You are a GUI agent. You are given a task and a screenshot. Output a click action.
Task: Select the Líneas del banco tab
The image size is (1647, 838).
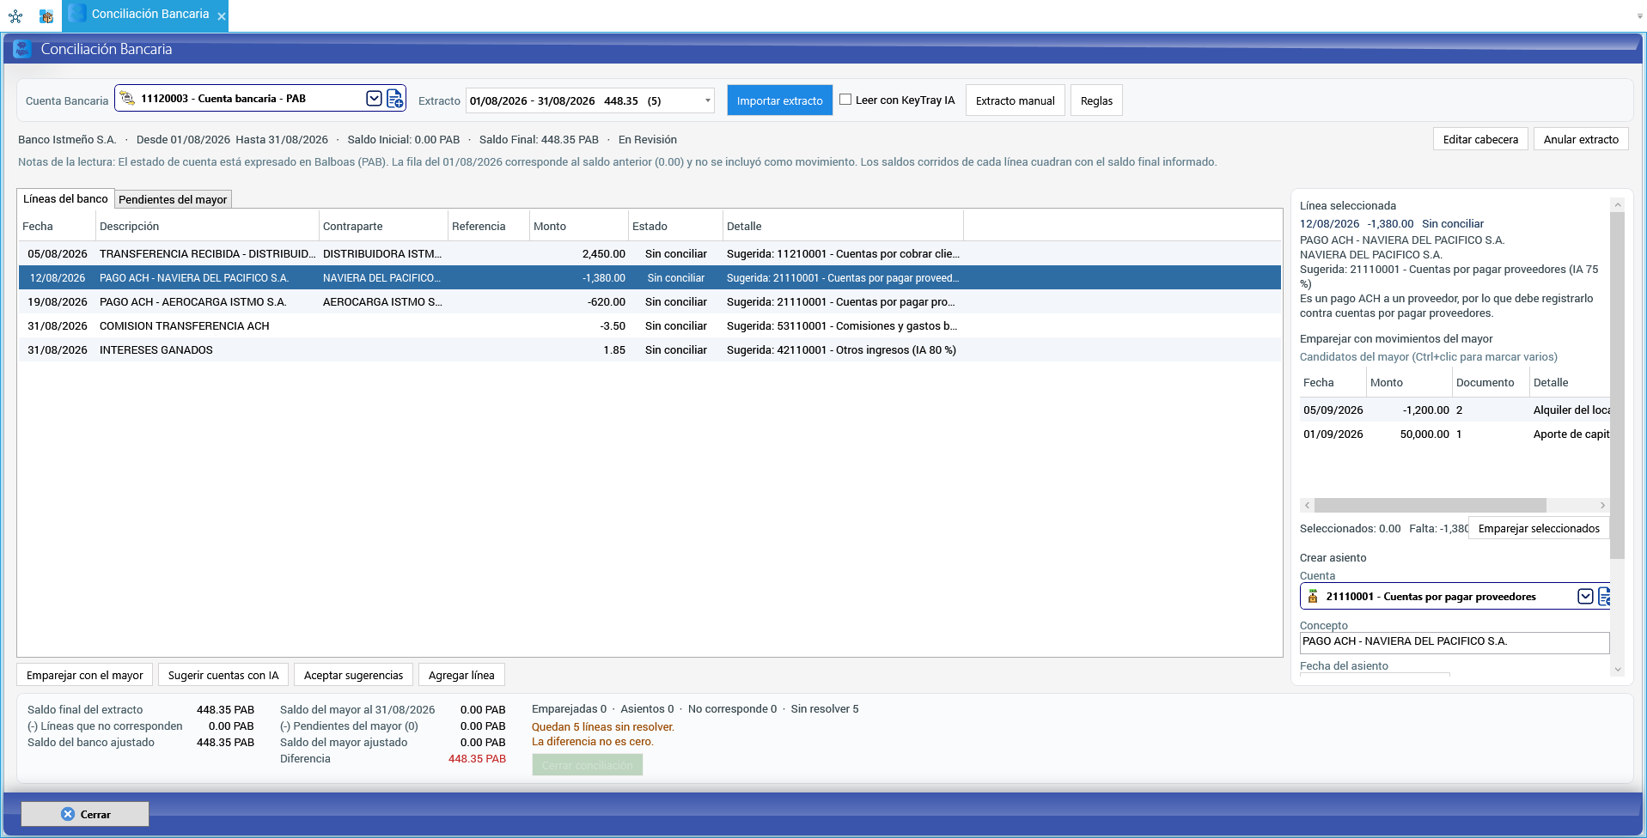65,198
